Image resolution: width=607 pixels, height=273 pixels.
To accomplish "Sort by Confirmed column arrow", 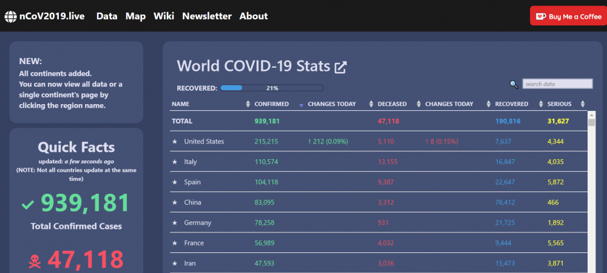I will pyautogui.click(x=301, y=105).
